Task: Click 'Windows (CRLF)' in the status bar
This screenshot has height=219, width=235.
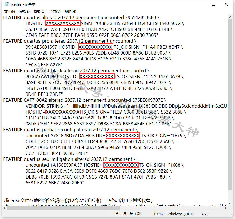Action: 181,214
